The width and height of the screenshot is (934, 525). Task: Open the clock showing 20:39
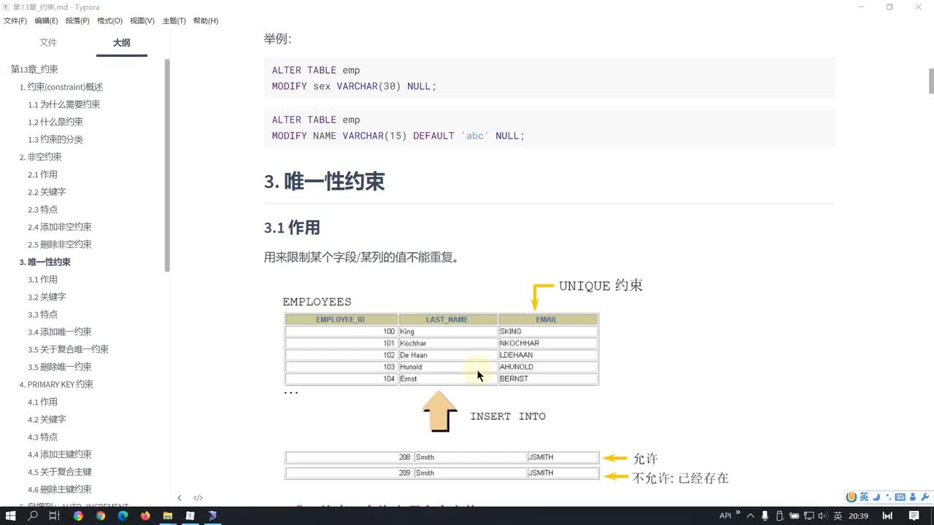(859, 516)
